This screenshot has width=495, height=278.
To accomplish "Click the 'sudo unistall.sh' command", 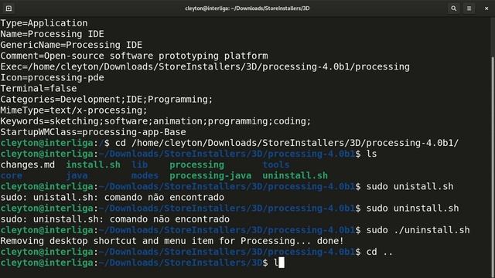I will coord(410,187).
